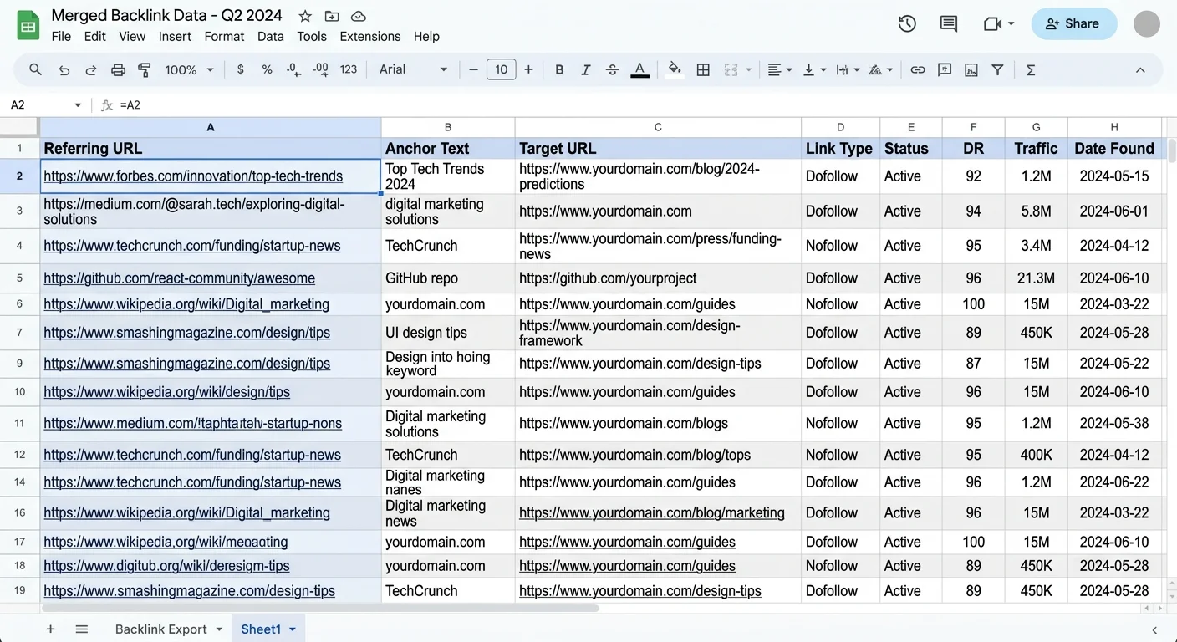Select the Traffic column header cell
1177x642 pixels.
[1036, 149]
